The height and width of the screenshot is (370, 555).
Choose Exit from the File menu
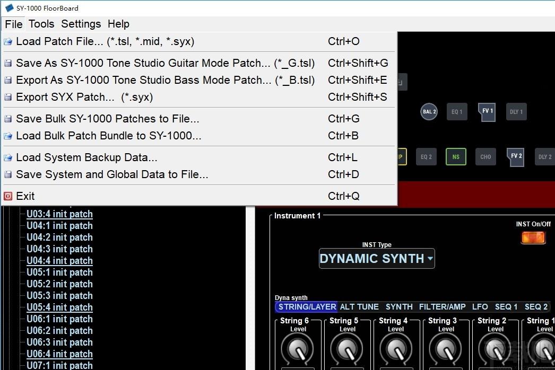(x=199, y=196)
